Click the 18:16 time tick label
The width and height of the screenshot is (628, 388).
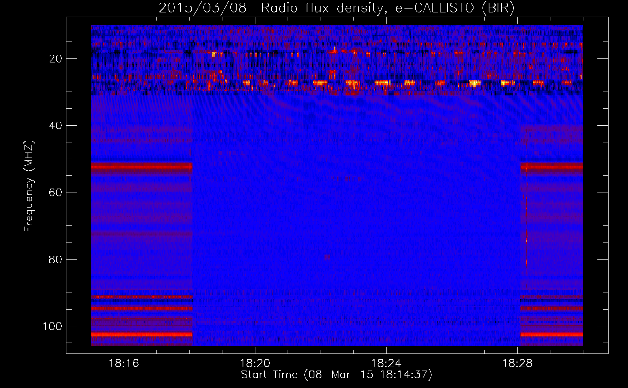pos(124,364)
